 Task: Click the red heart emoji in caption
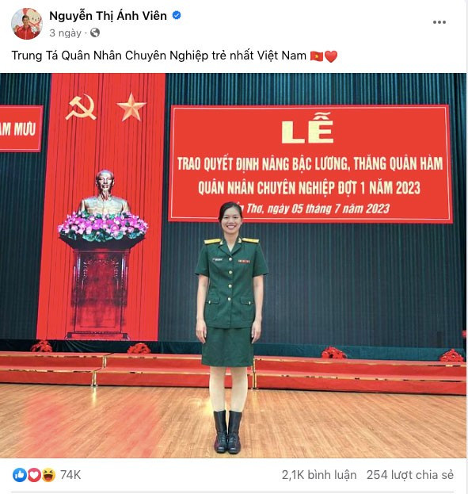pos(331,56)
